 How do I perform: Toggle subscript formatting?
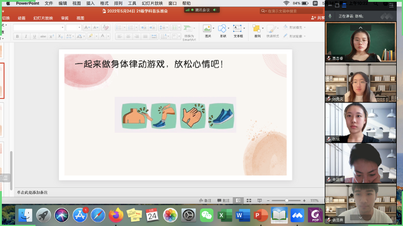[x=60, y=36]
